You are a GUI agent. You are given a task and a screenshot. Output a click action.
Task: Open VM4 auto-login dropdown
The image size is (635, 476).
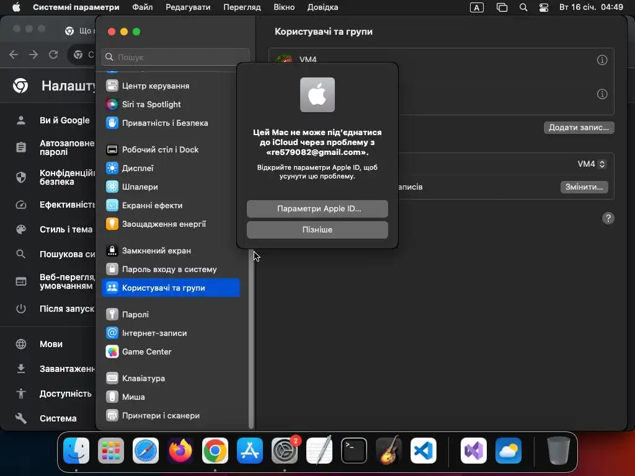pos(591,164)
